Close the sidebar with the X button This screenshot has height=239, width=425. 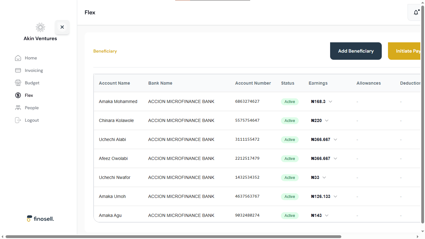click(x=62, y=27)
